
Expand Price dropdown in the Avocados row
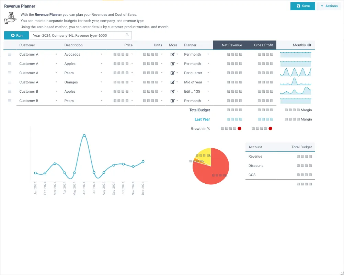[132, 54]
